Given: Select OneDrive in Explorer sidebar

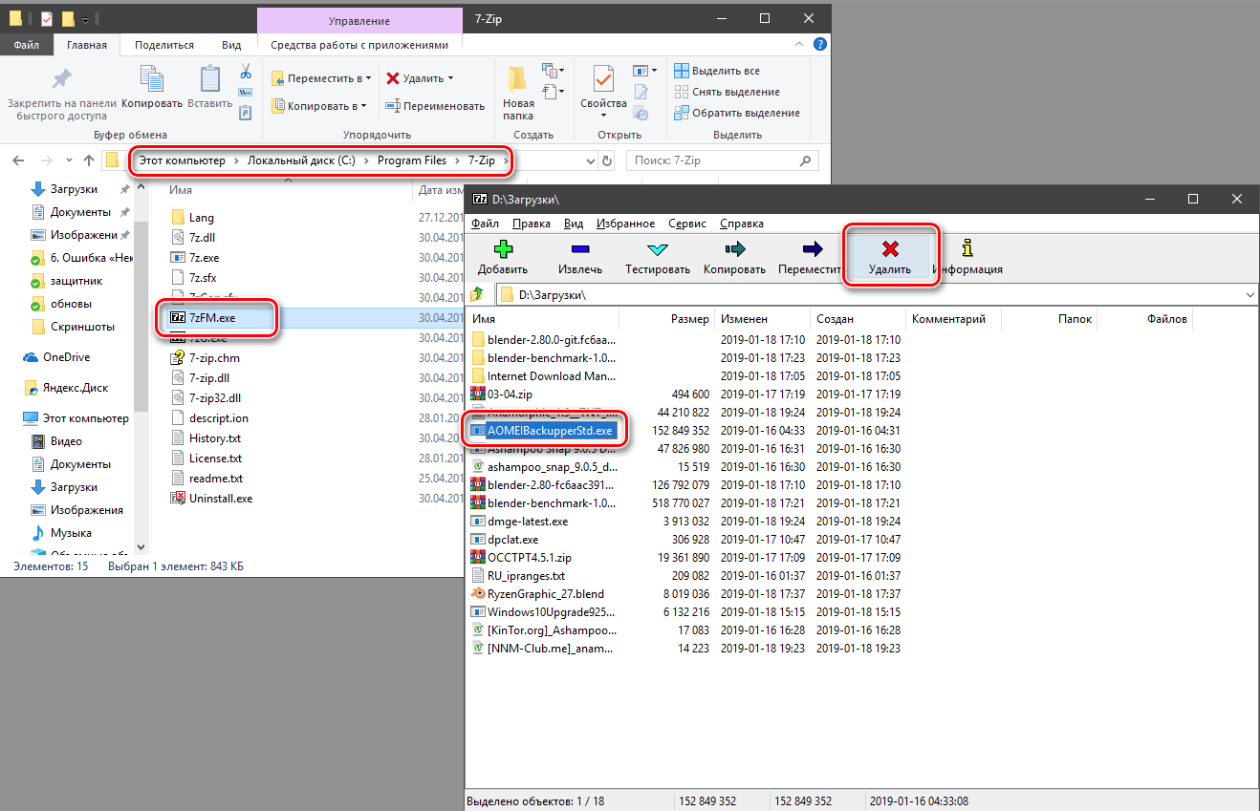Looking at the screenshot, I should [x=66, y=357].
